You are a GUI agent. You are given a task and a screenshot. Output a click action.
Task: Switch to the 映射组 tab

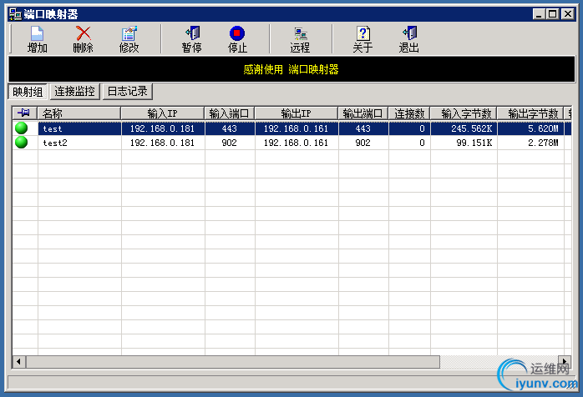(x=28, y=92)
